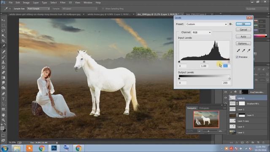Select the Rectangular Marquee tool
The width and height of the screenshot is (270, 152).
click(x=3, y=25)
